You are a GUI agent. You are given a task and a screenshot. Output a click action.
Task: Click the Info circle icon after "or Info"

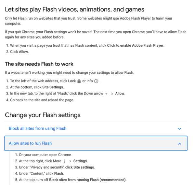(97, 81)
